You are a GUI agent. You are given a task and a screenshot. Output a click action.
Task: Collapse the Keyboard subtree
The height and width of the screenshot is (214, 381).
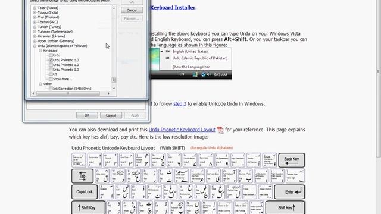(40, 51)
